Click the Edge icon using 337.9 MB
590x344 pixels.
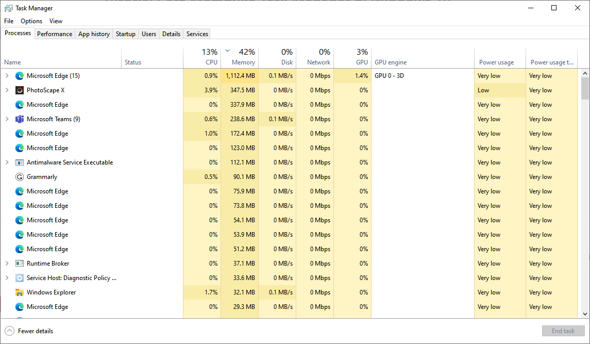click(20, 105)
